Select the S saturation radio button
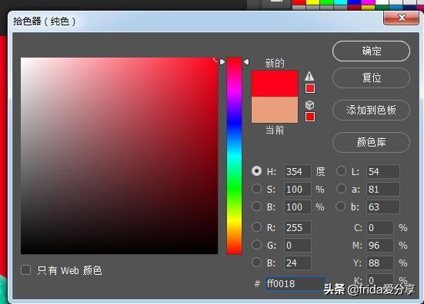Screen dimensions: 424x304 (256, 189)
